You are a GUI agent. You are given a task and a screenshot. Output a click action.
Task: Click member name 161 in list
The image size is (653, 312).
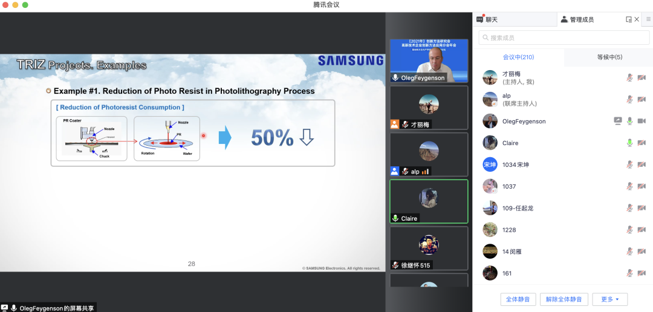pos(507,273)
